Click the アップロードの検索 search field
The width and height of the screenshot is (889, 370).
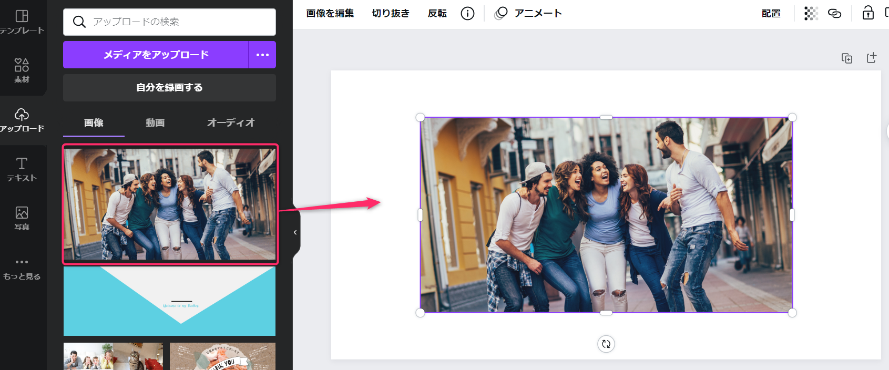click(169, 22)
